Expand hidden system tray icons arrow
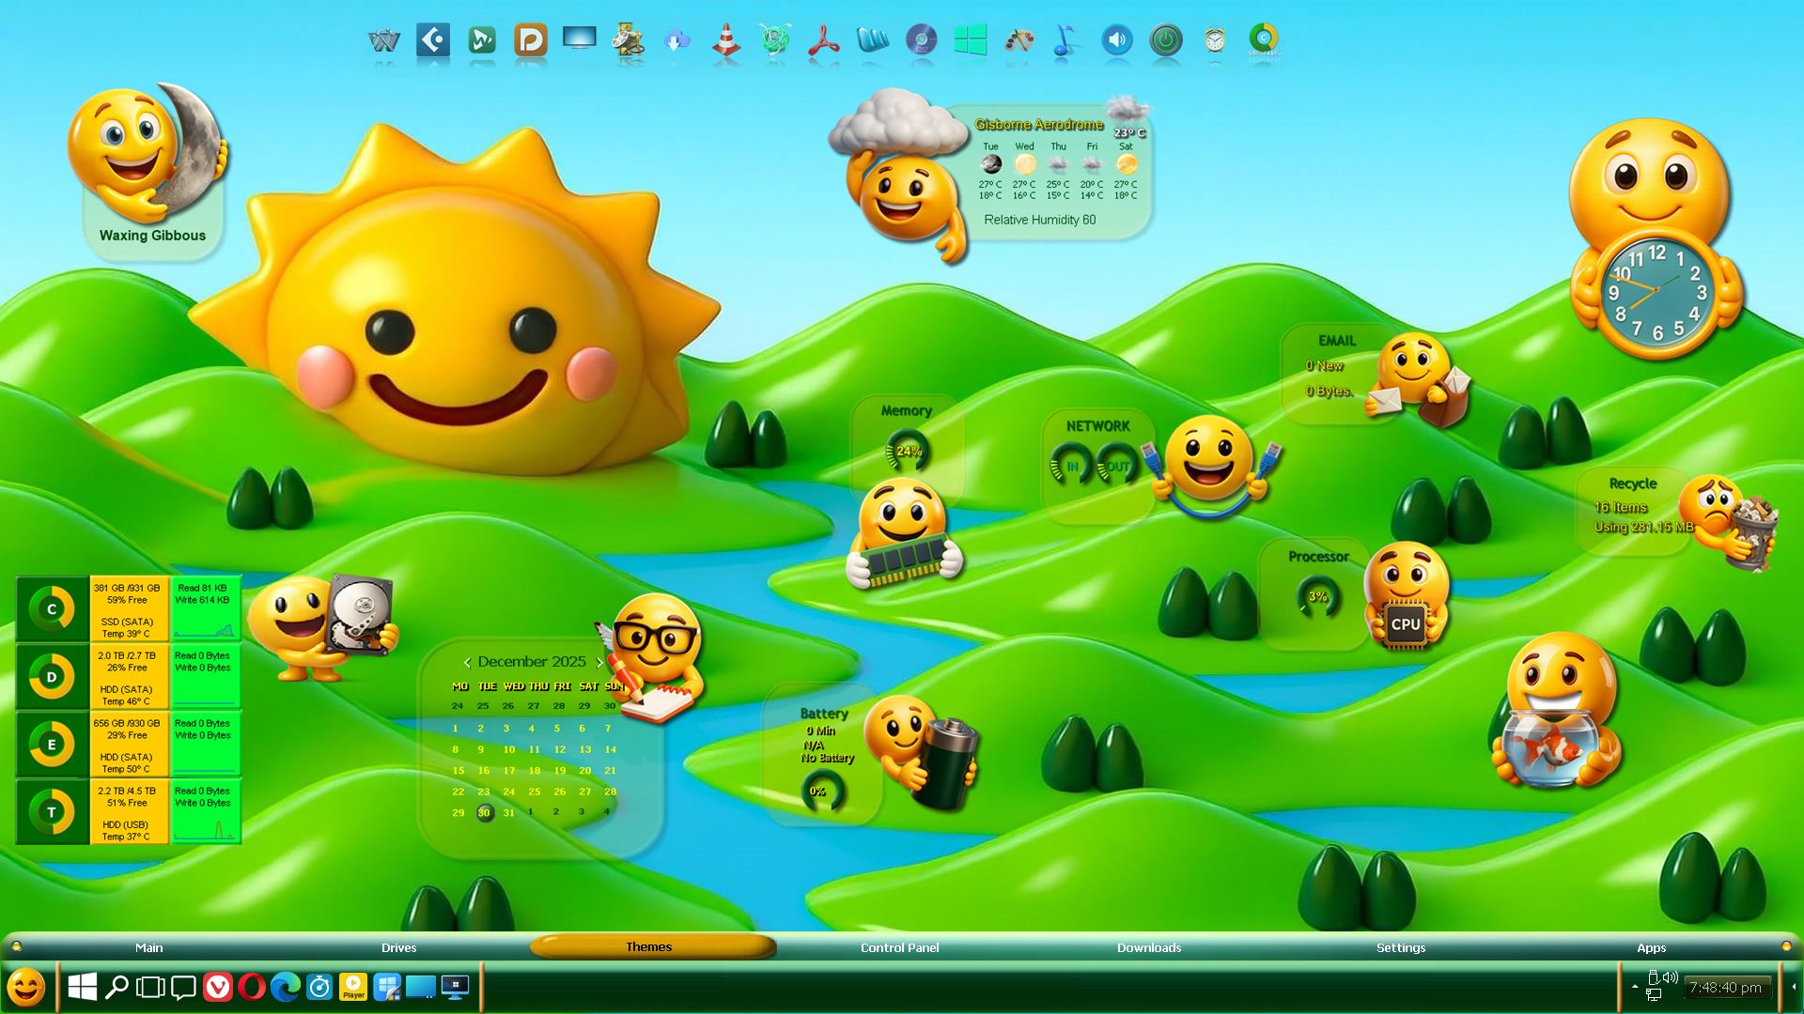The height and width of the screenshot is (1014, 1804). pos(1635,987)
